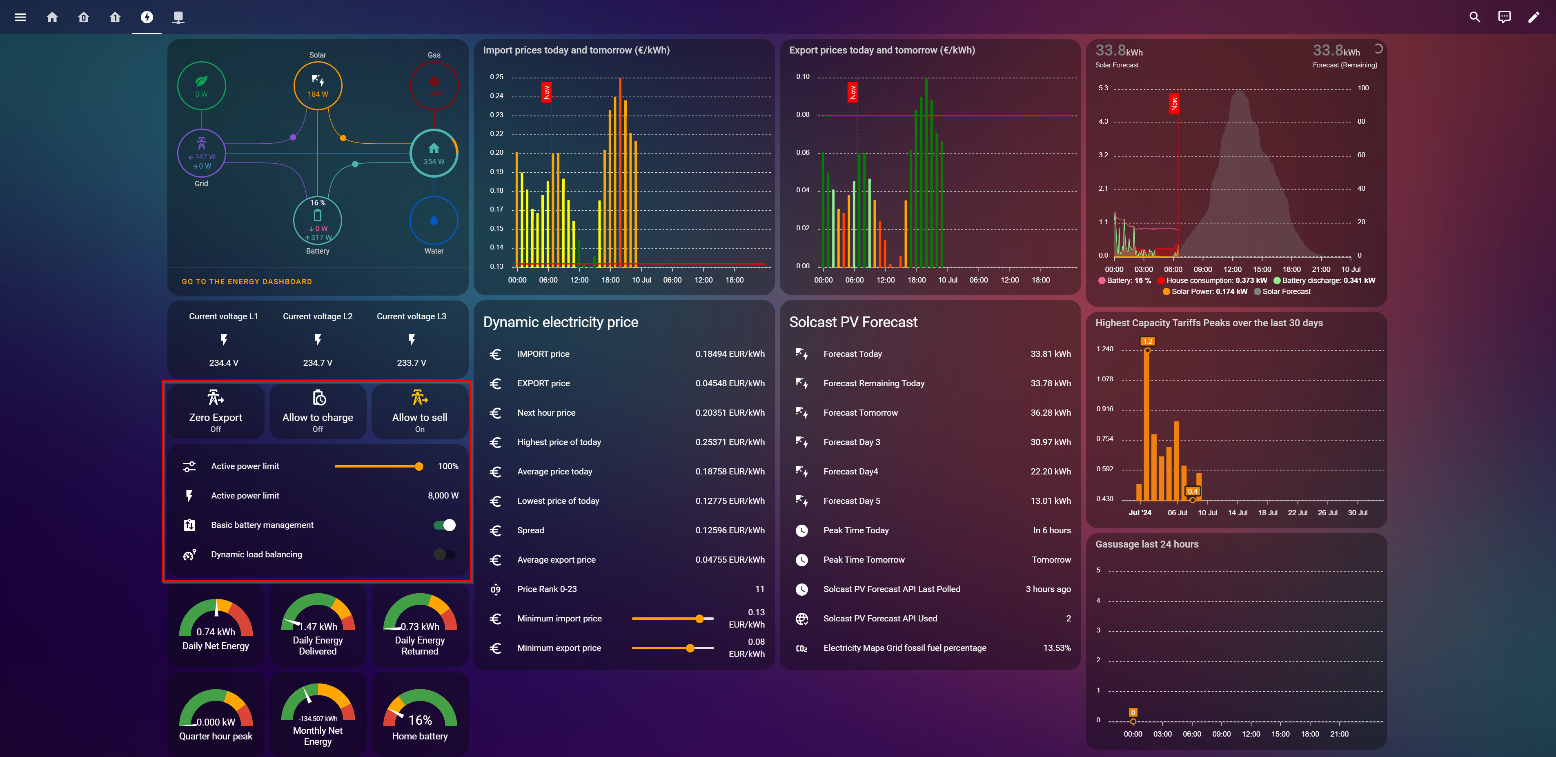This screenshot has width=1556, height=757.
Task: Open the assistant chat icon
Action: pyautogui.click(x=1504, y=17)
